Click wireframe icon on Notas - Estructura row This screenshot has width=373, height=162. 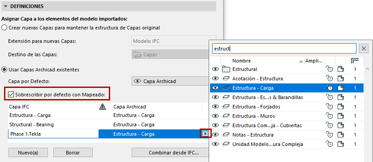click(x=341, y=135)
